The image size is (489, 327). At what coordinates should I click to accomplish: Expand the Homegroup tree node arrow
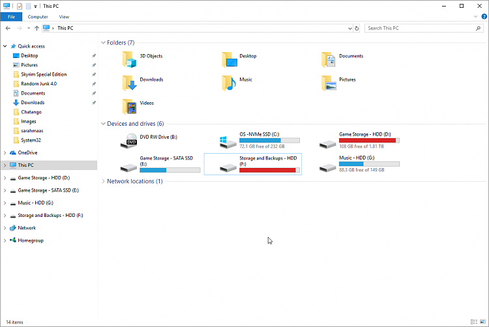click(5, 240)
